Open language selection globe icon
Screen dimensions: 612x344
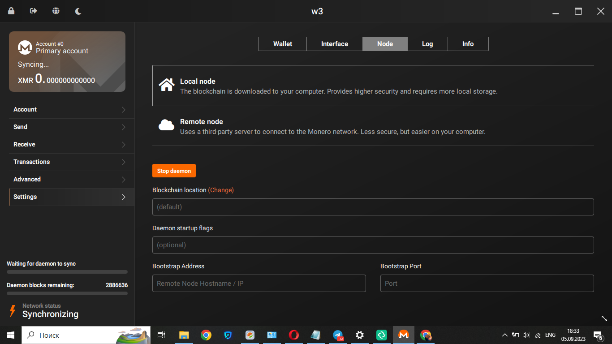pyautogui.click(x=56, y=11)
